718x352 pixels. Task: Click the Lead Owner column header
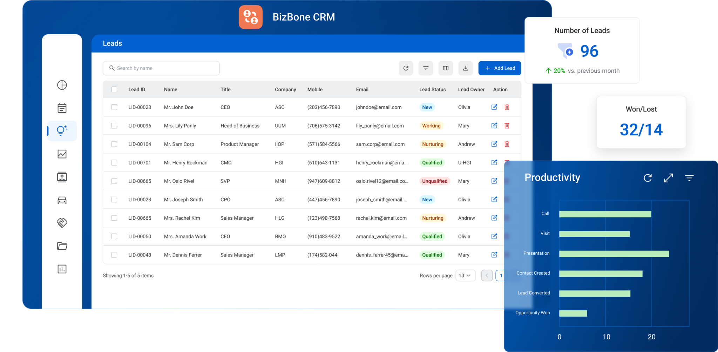(x=471, y=90)
